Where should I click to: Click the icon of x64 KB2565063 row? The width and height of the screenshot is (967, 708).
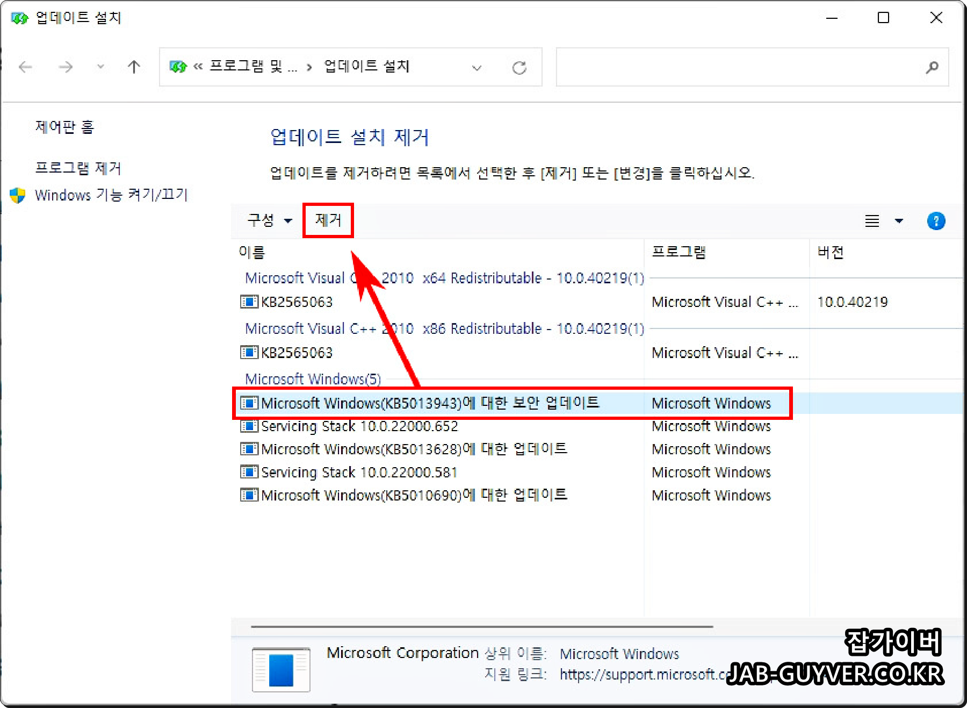(x=249, y=302)
